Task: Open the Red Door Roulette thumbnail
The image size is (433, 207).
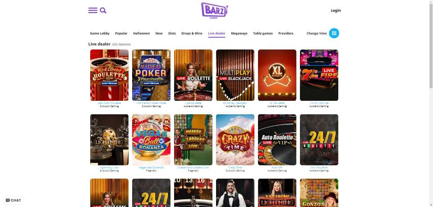Action: pyautogui.click(x=109, y=75)
